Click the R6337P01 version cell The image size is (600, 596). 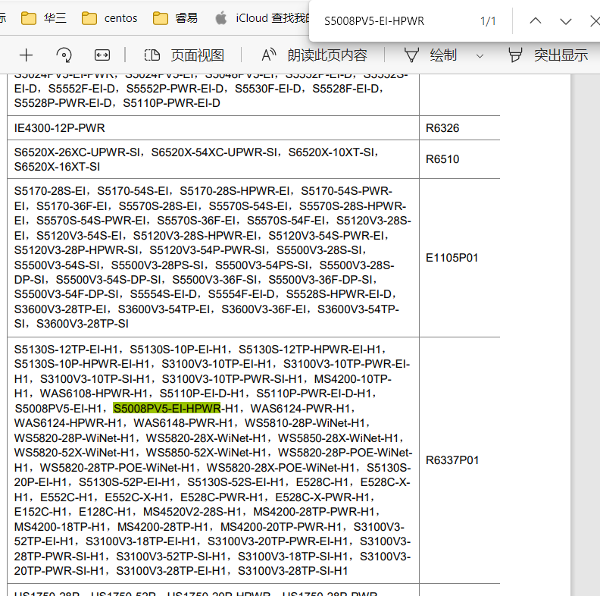coord(452,460)
